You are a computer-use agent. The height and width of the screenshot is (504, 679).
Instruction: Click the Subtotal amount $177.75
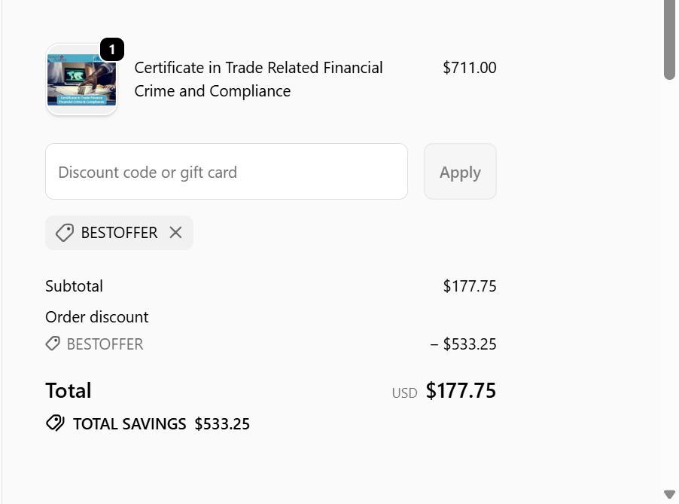click(469, 286)
